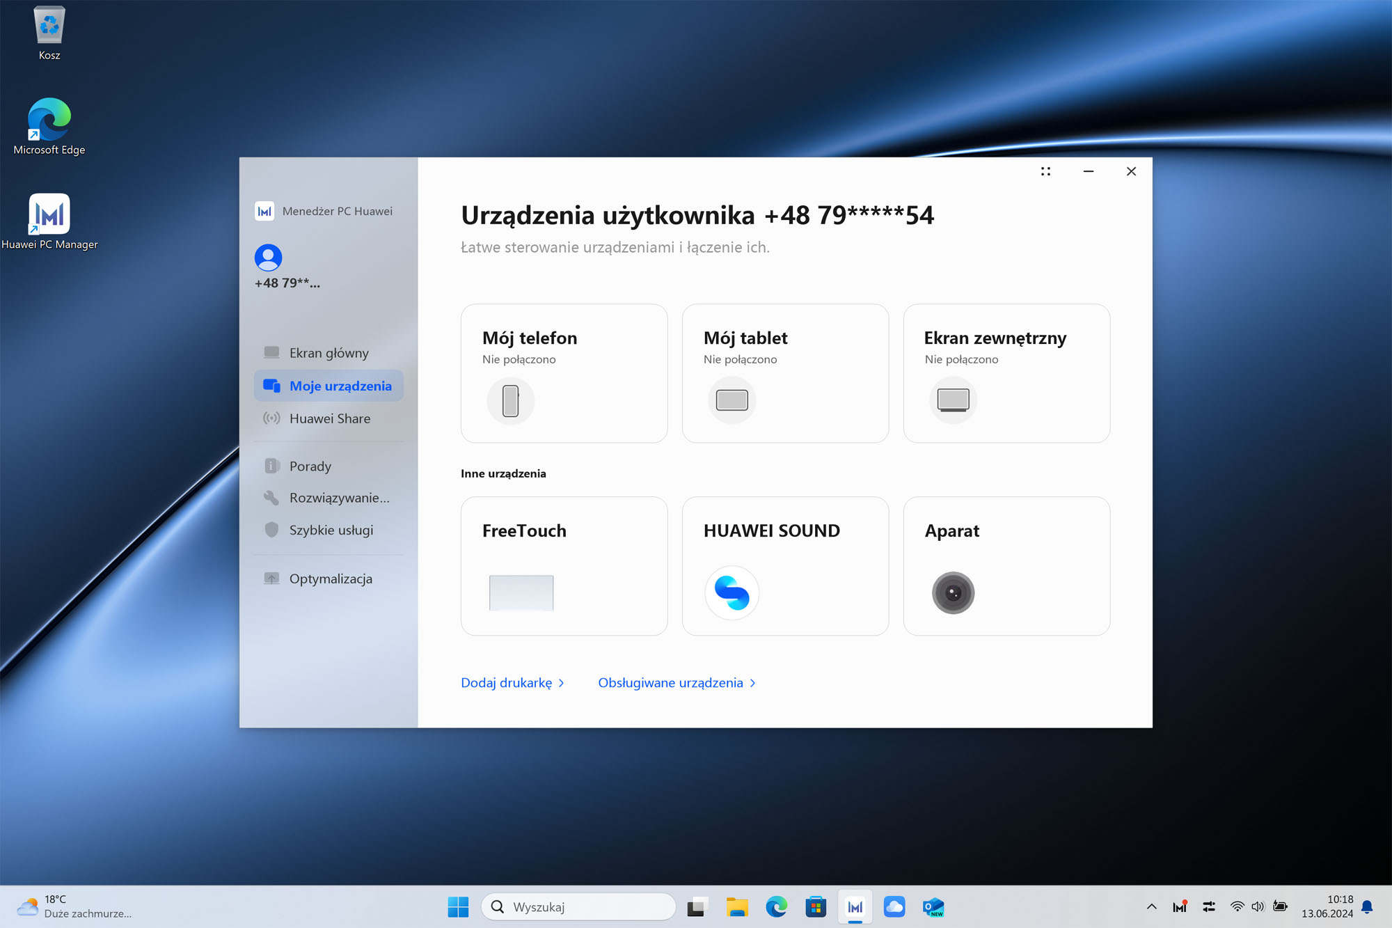Open the four-dot menu in title bar
Viewport: 1392px width, 928px height.
pyautogui.click(x=1045, y=171)
